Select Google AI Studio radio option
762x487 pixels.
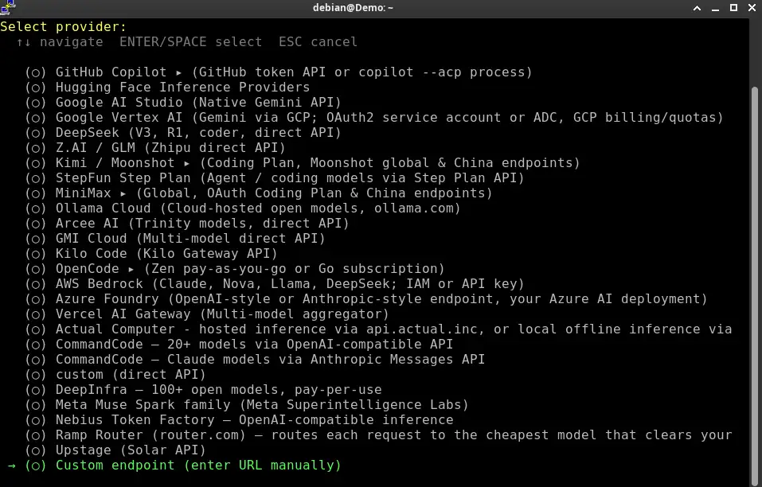pyautogui.click(x=36, y=103)
